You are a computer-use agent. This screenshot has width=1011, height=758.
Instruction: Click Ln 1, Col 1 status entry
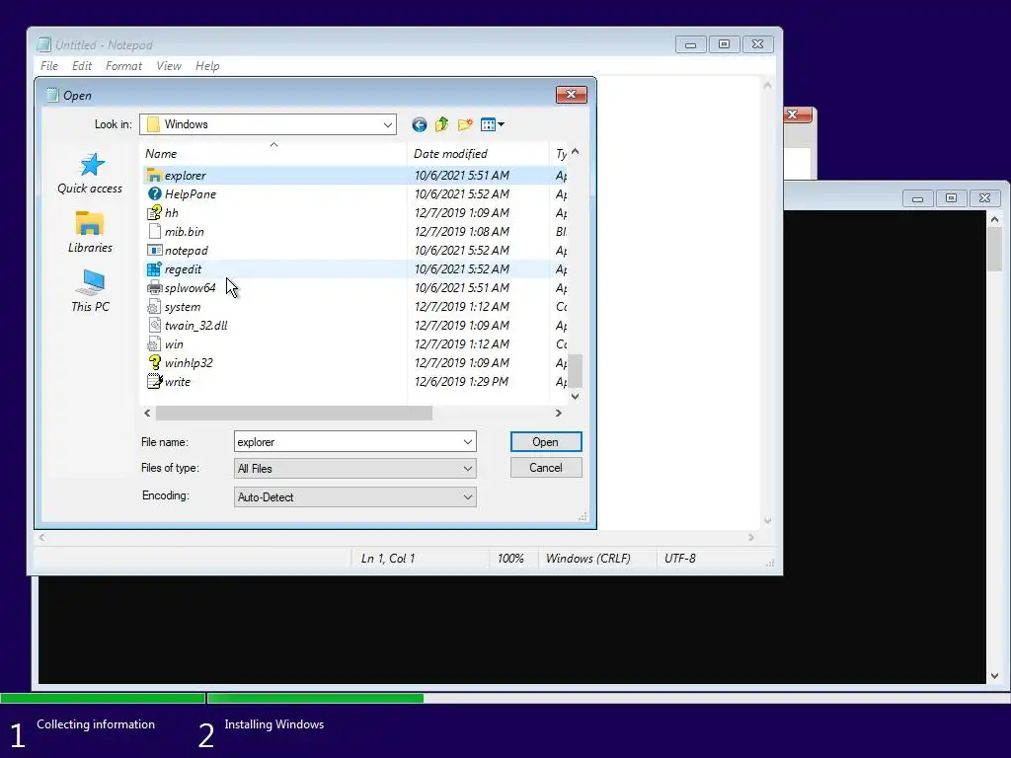pyautogui.click(x=388, y=559)
